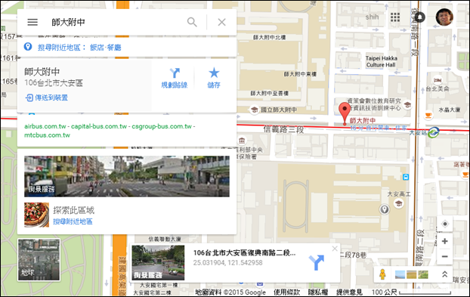
Task: Click 搜尋附近地區 link under explore area
Action: point(73,221)
